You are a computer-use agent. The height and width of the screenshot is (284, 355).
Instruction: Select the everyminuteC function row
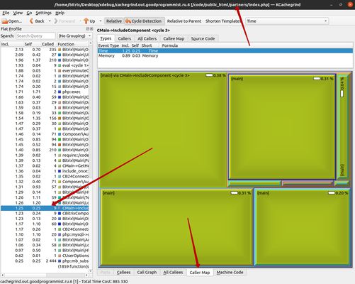click(45, 71)
